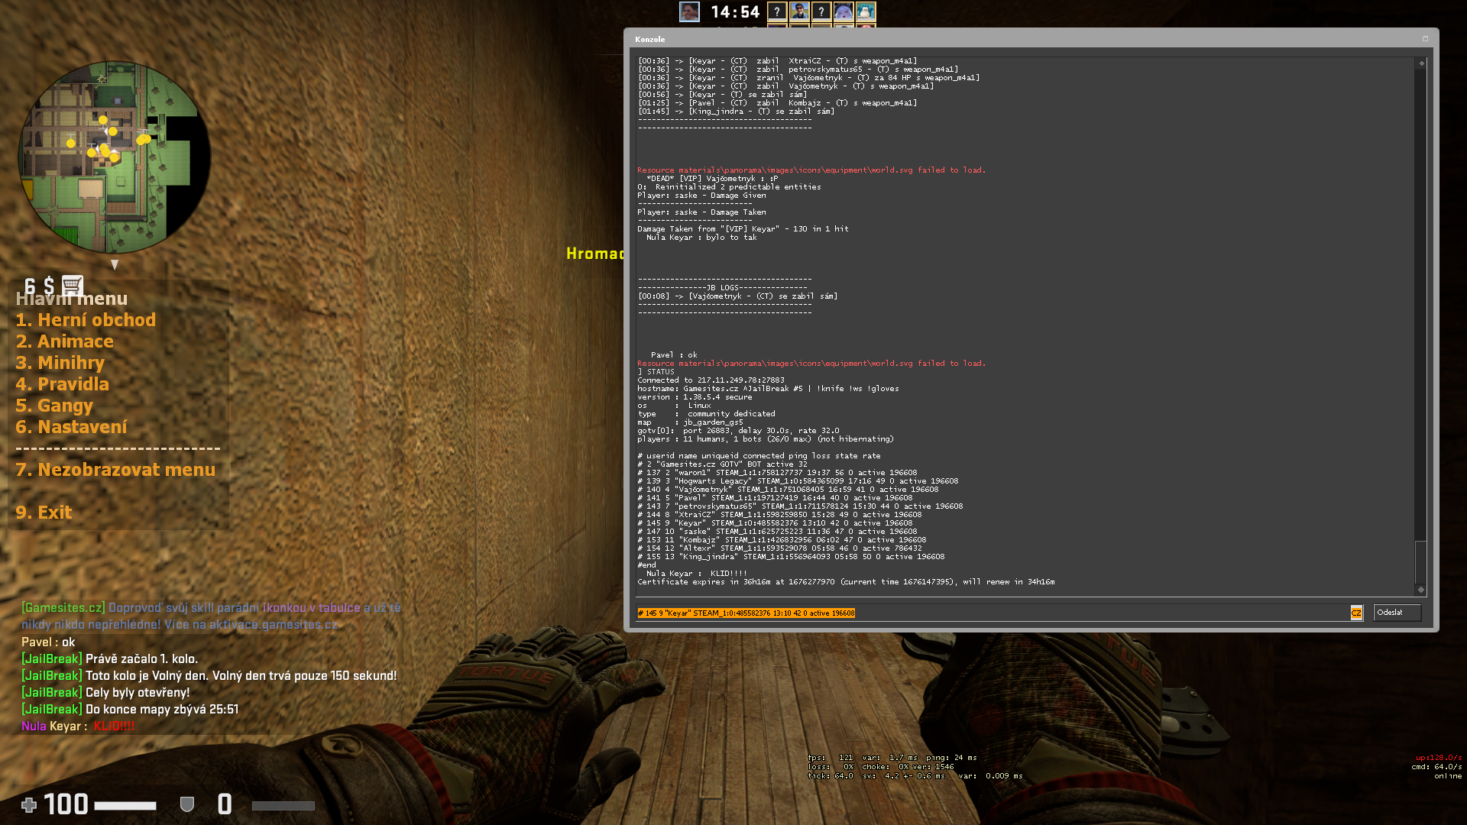The height and width of the screenshot is (825, 1467).
Task: Click the armor shield icon
Action: (x=186, y=804)
